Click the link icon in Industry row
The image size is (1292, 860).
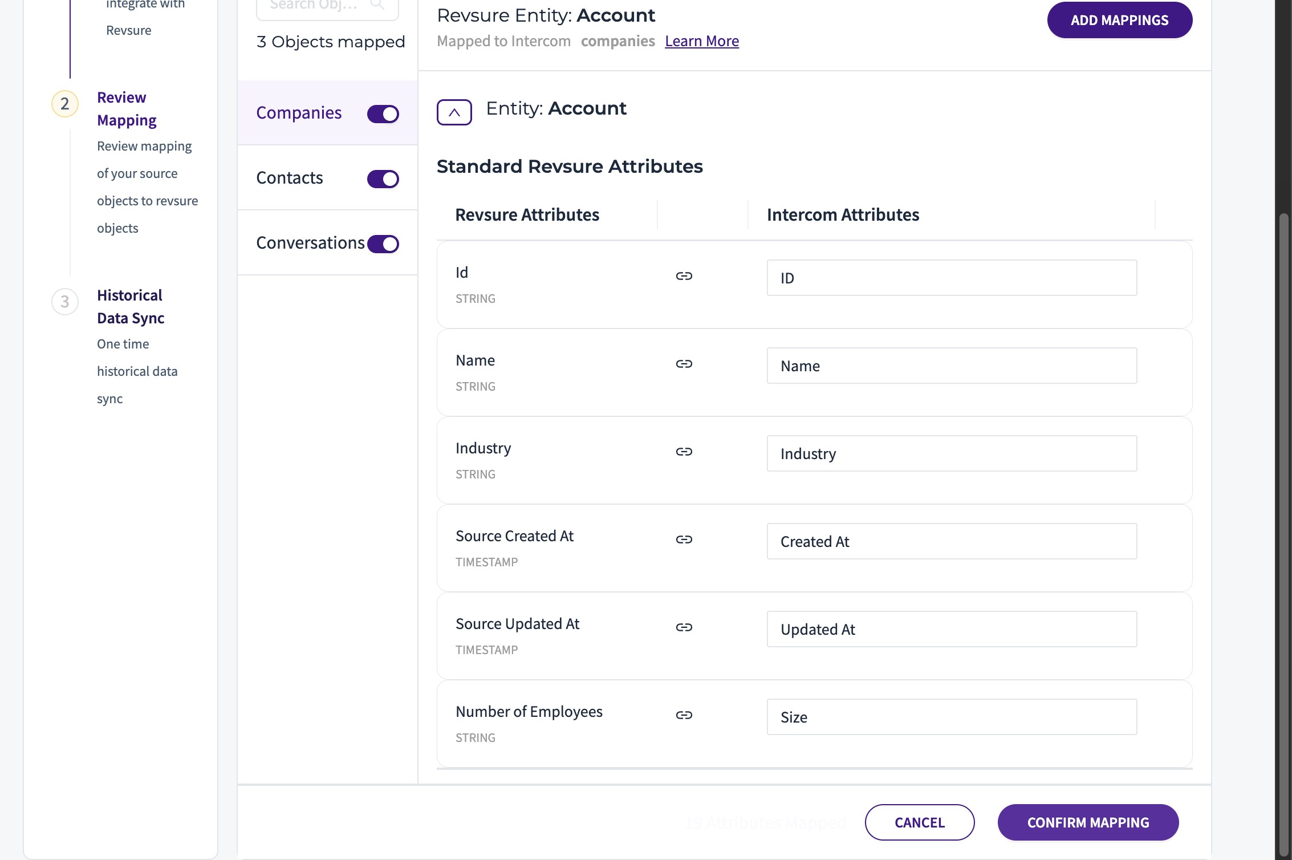684,452
